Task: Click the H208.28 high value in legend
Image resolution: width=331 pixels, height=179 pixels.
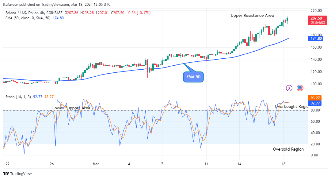Action: click(x=87, y=13)
